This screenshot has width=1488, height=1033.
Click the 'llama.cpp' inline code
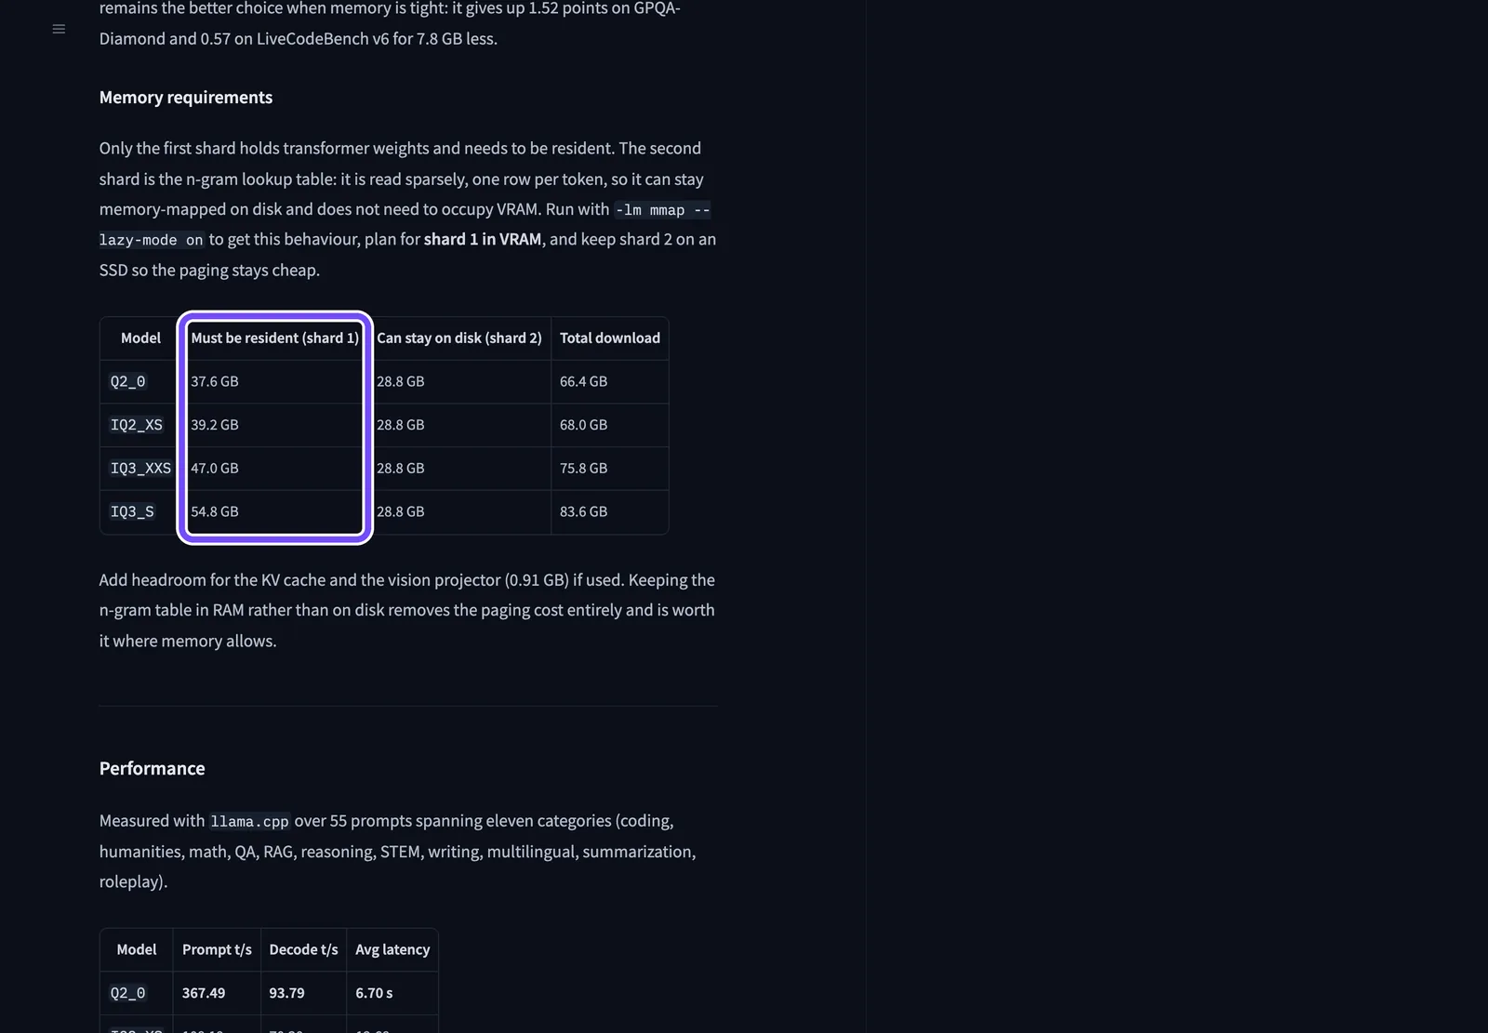[249, 821]
